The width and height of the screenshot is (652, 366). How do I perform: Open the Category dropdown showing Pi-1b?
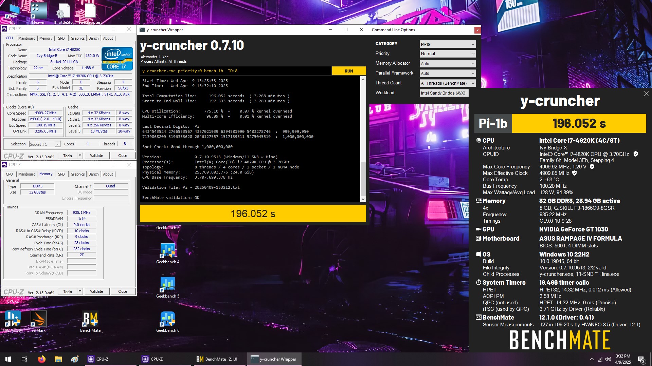click(448, 44)
